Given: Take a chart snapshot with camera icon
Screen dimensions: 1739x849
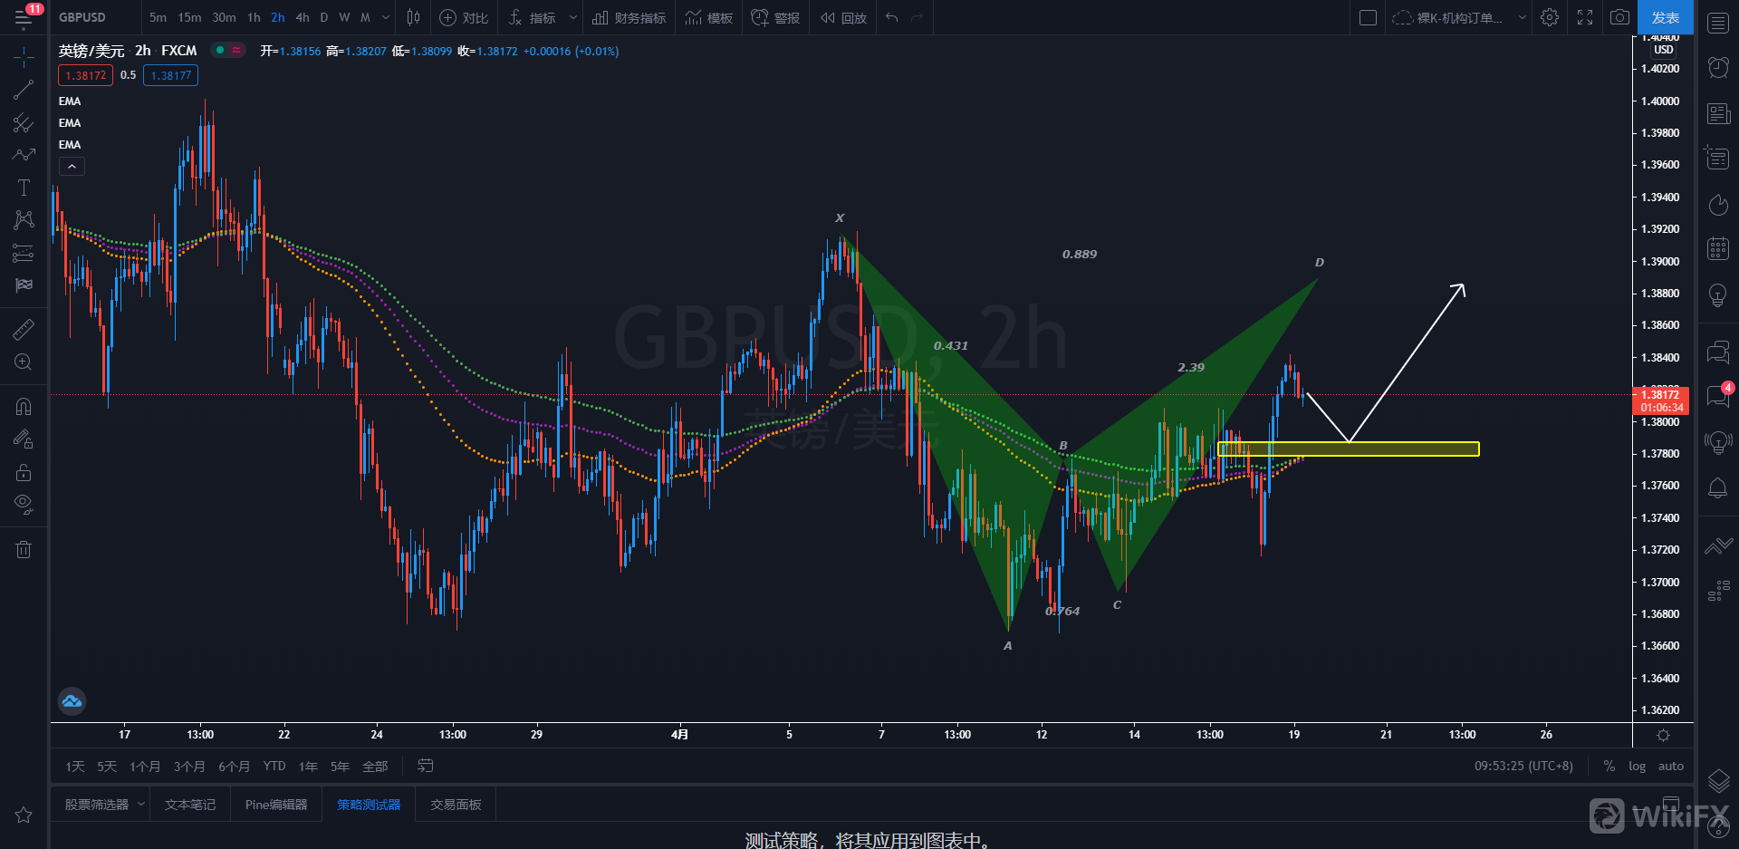Looking at the screenshot, I should coord(1619,17).
